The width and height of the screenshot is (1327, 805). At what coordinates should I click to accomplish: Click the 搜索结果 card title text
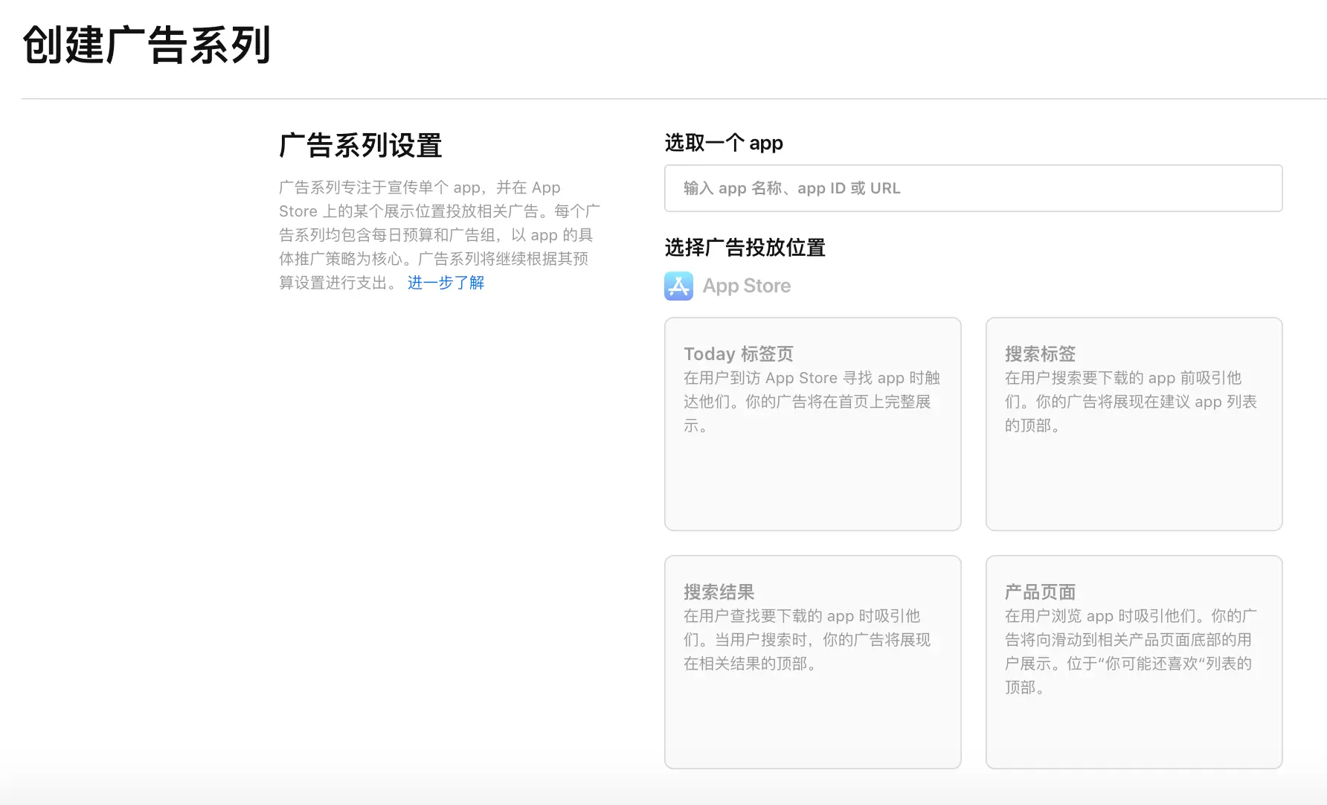[x=719, y=592]
